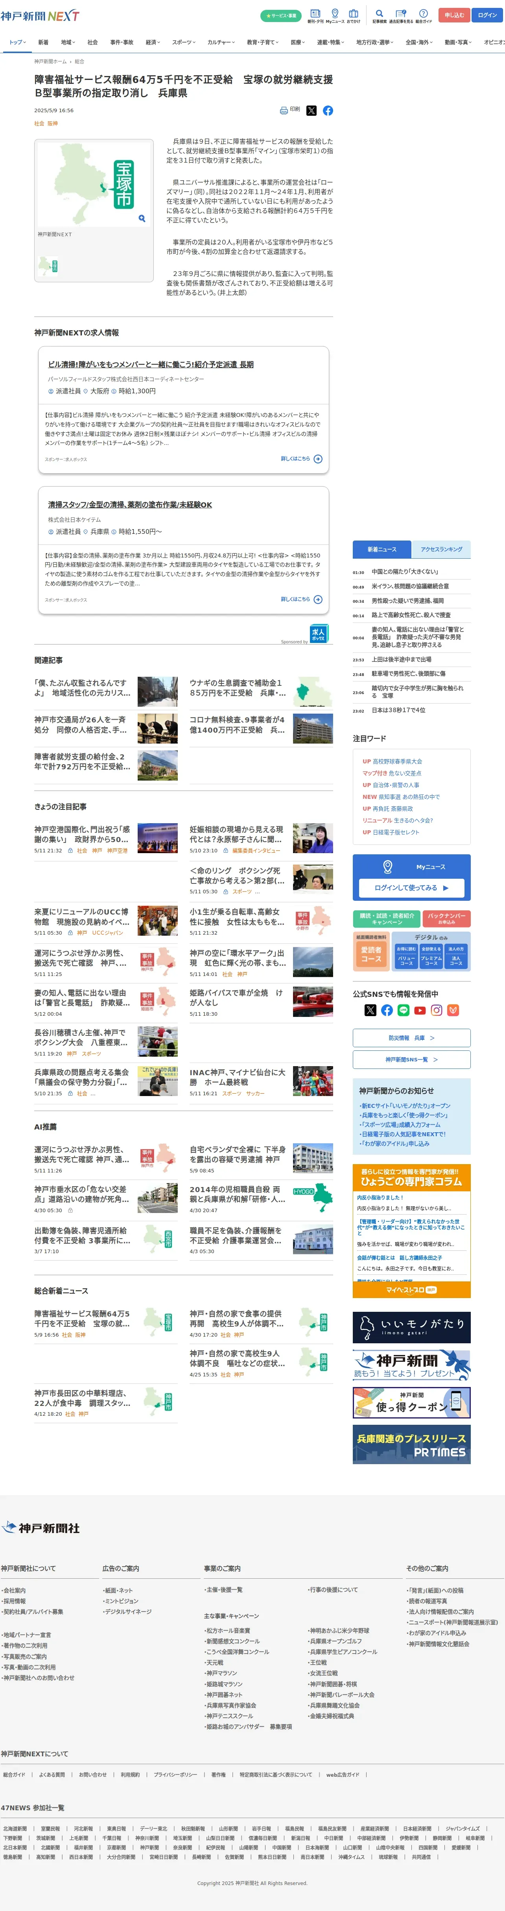Open the いいモノがたり banner
This screenshot has width=505, height=1911.
coord(411,1328)
